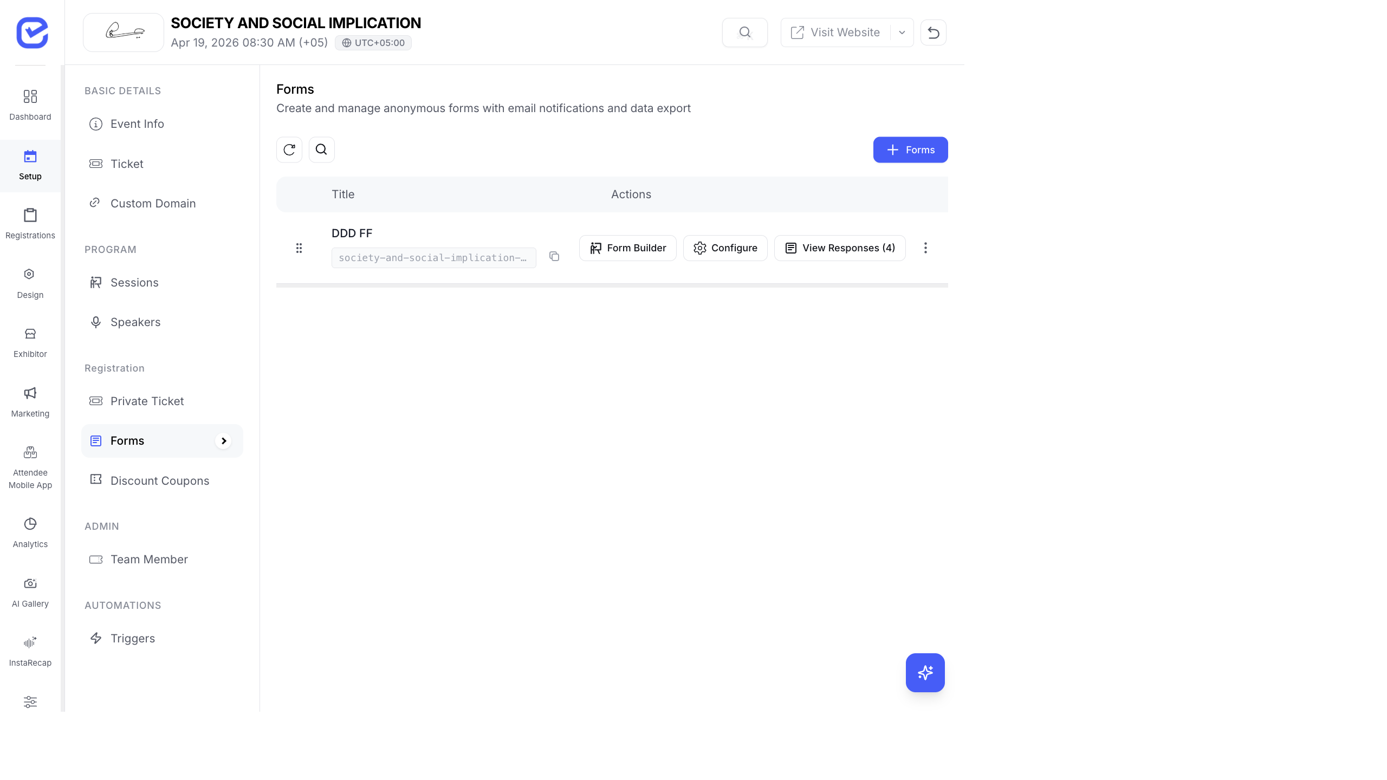The image size is (1387, 780).
Task: Open InstaRecap from the sidebar
Action: click(30, 650)
